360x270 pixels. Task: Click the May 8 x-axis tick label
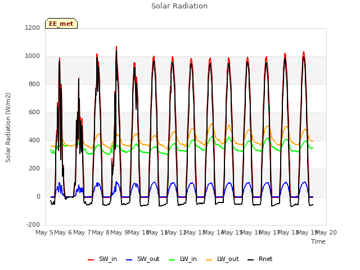pyautogui.click(x=101, y=232)
